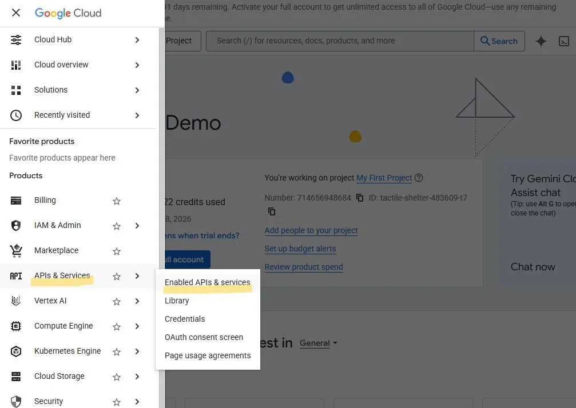Open the General dropdown
The height and width of the screenshot is (408, 576).
pyautogui.click(x=318, y=343)
